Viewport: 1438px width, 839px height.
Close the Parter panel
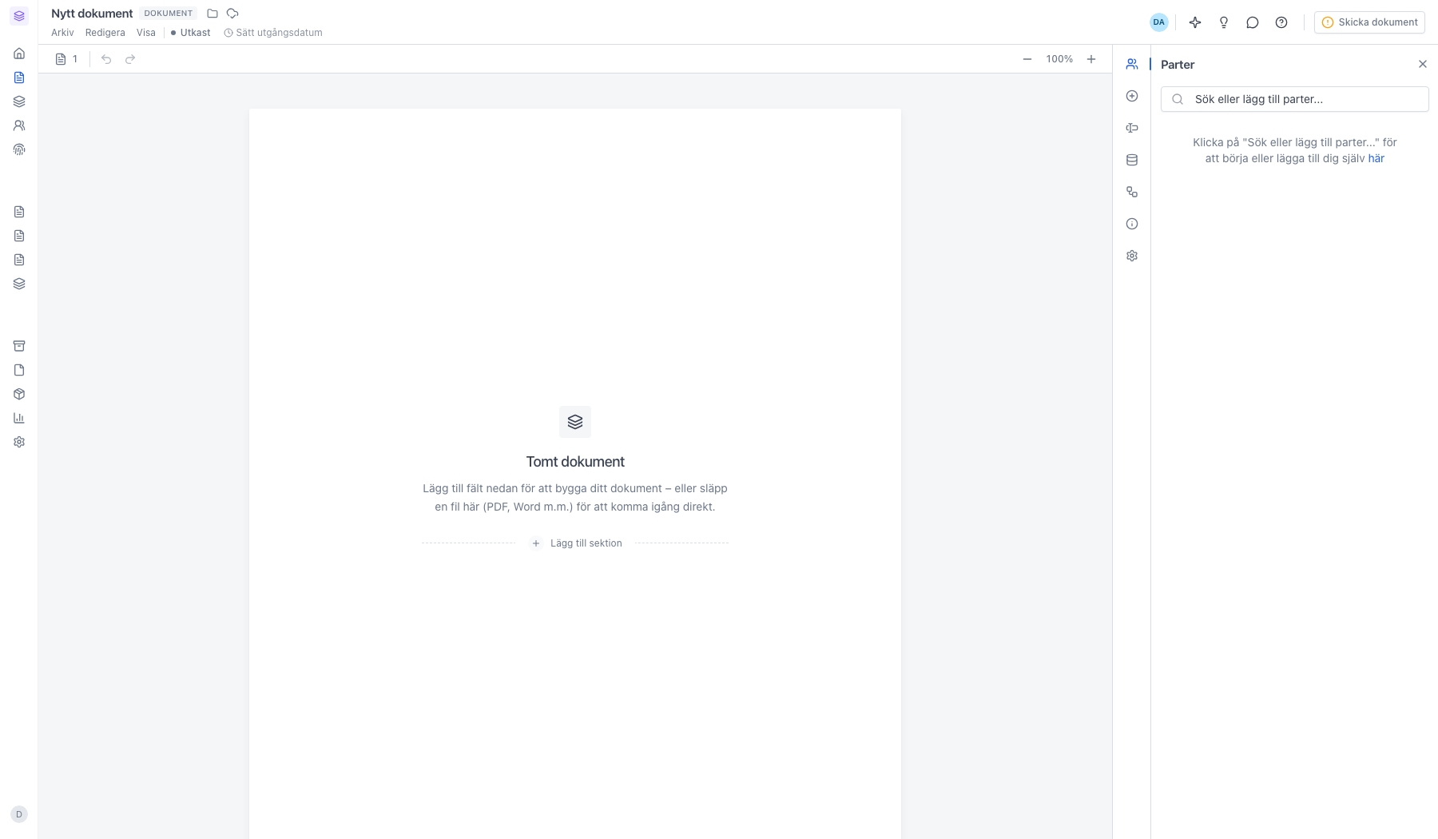click(1423, 64)
